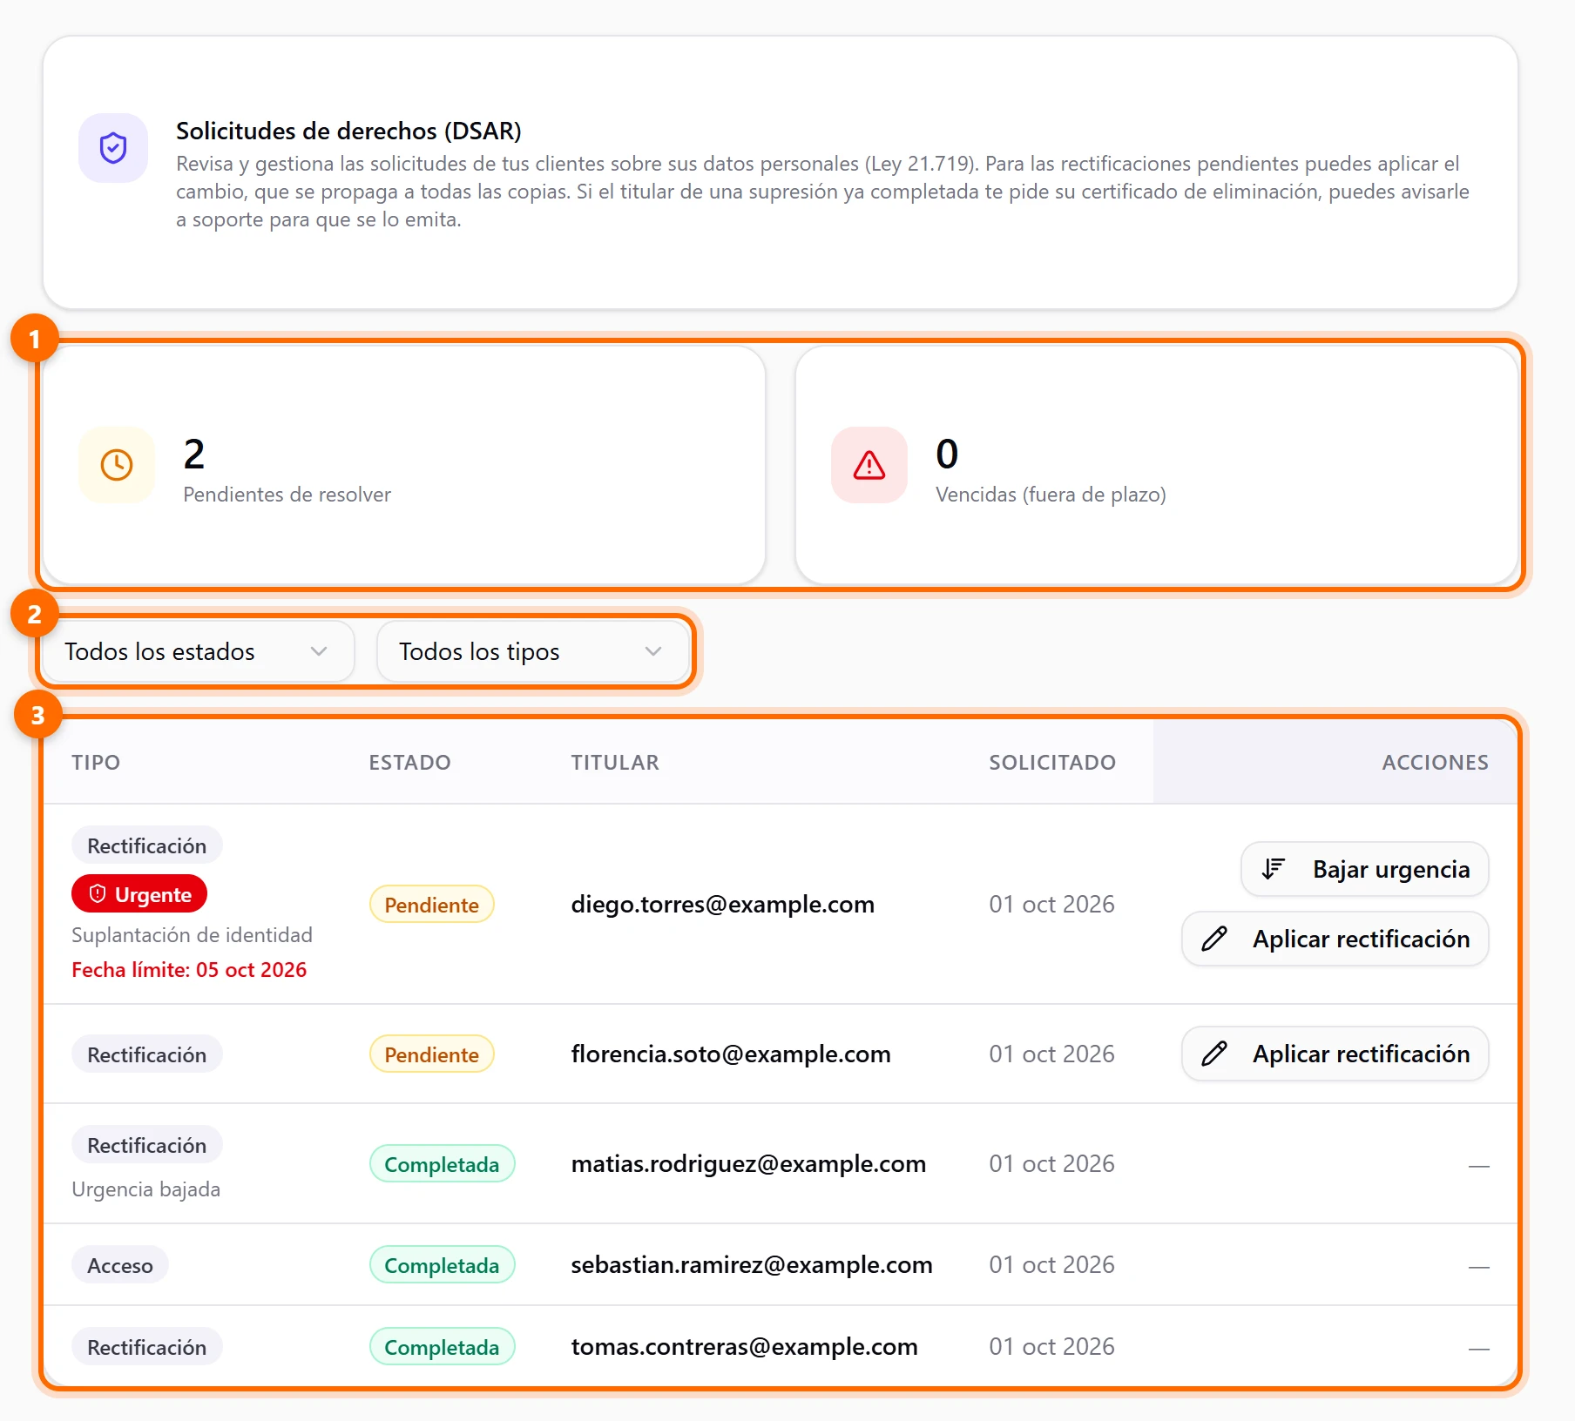The height and width of the screenshot is (1421, 1575).
Task: Click Fecha límite: 05 oct 2026
Action: coord(189,969)
